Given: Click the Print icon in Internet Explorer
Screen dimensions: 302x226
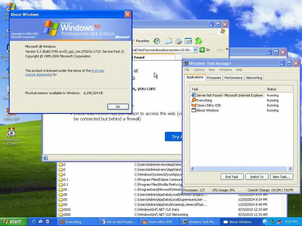Looking at the screenshot, I should click(178, 41).
